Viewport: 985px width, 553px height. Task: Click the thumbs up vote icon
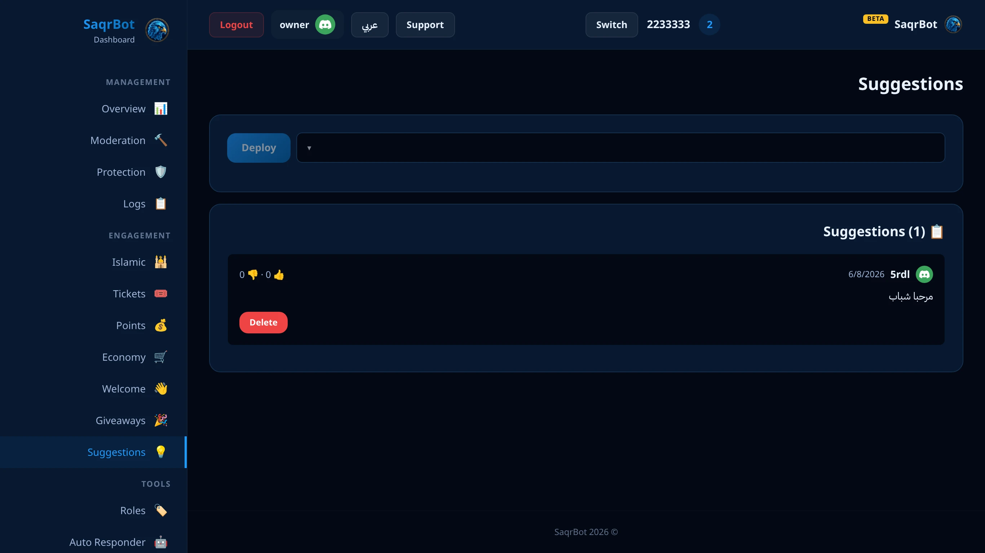(x=279, y=275)
